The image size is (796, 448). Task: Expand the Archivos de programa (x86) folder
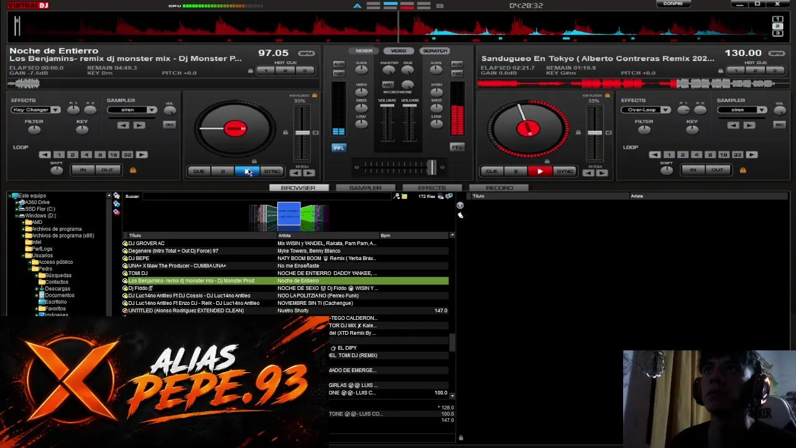click(24, 236)
